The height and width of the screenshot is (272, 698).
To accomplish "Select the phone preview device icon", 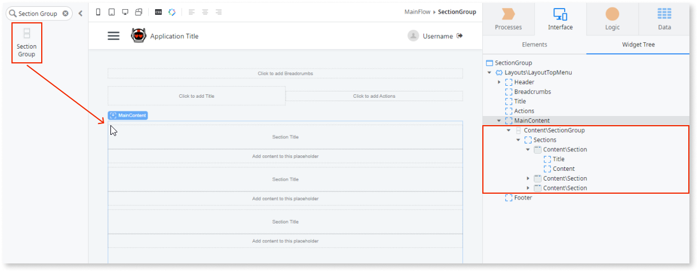I will tap(98, 12).
